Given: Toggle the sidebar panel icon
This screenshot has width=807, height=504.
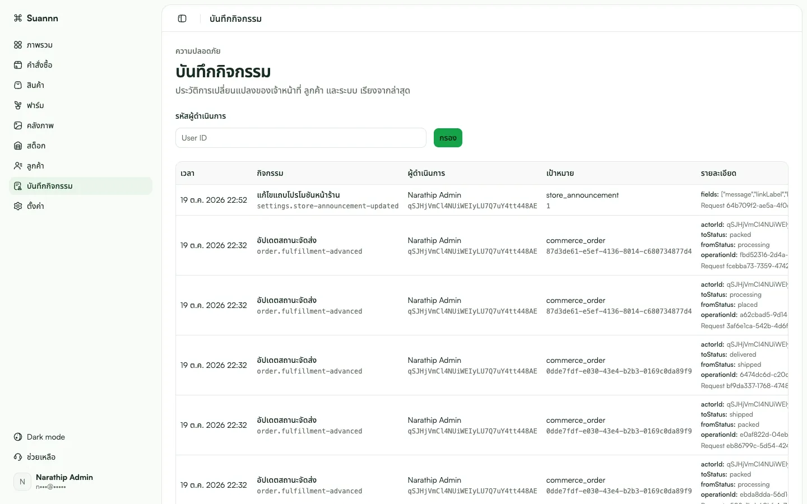Looking at the screenshot, I should [x=182, y=18].
